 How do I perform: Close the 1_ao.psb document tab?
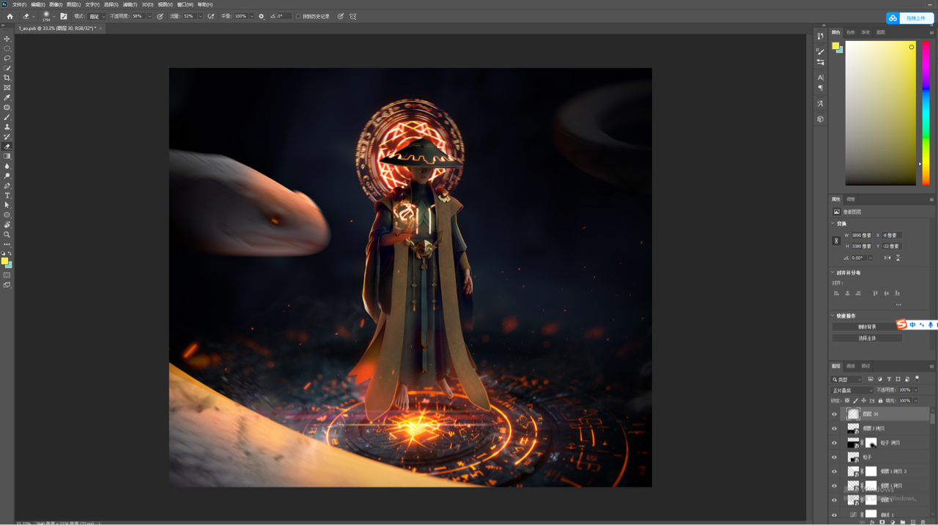click(x=100, y=28)
